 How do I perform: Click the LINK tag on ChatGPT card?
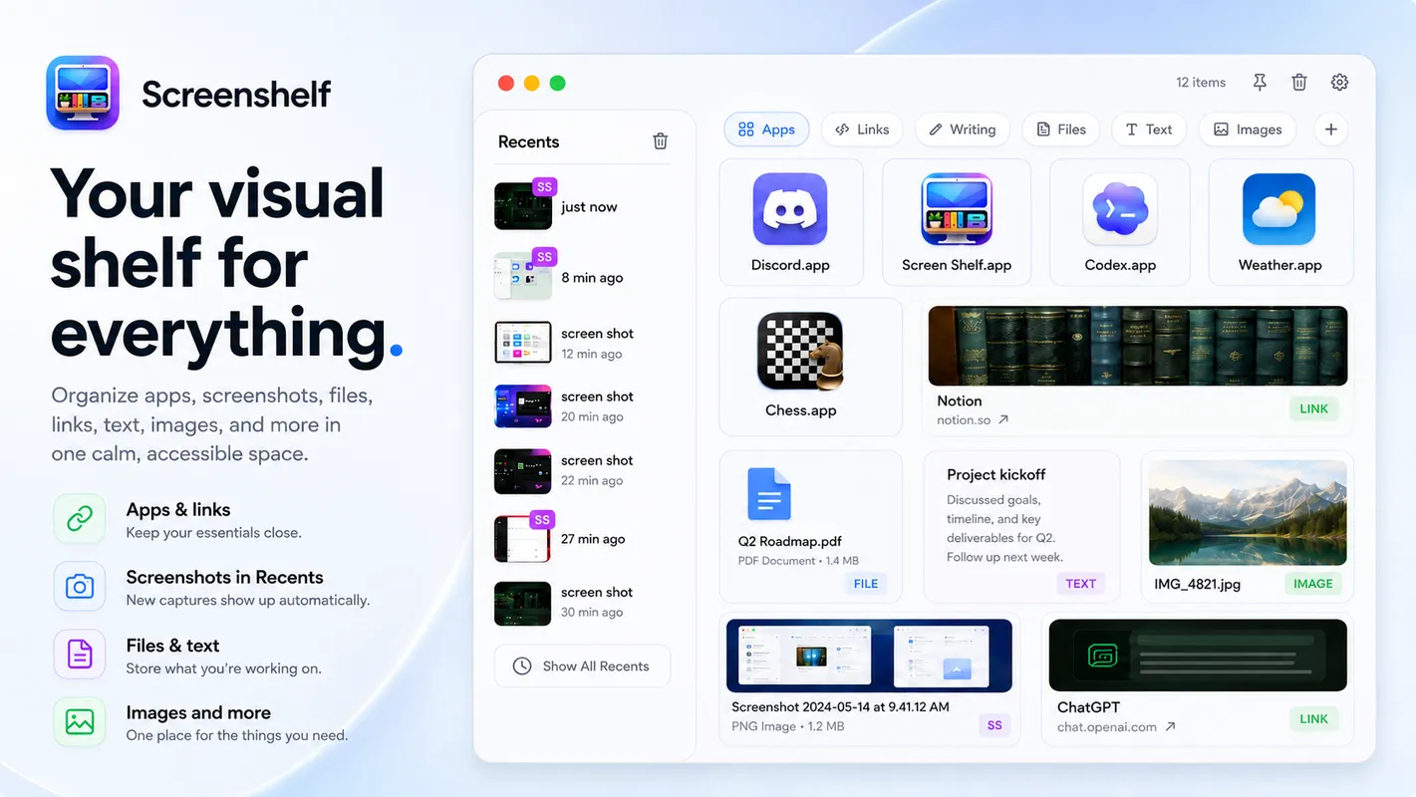tap(1313, 718)
